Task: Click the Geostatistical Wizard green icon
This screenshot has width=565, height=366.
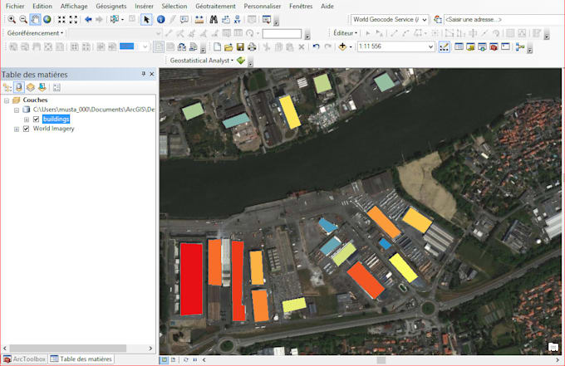Action: tap(241, 61)
